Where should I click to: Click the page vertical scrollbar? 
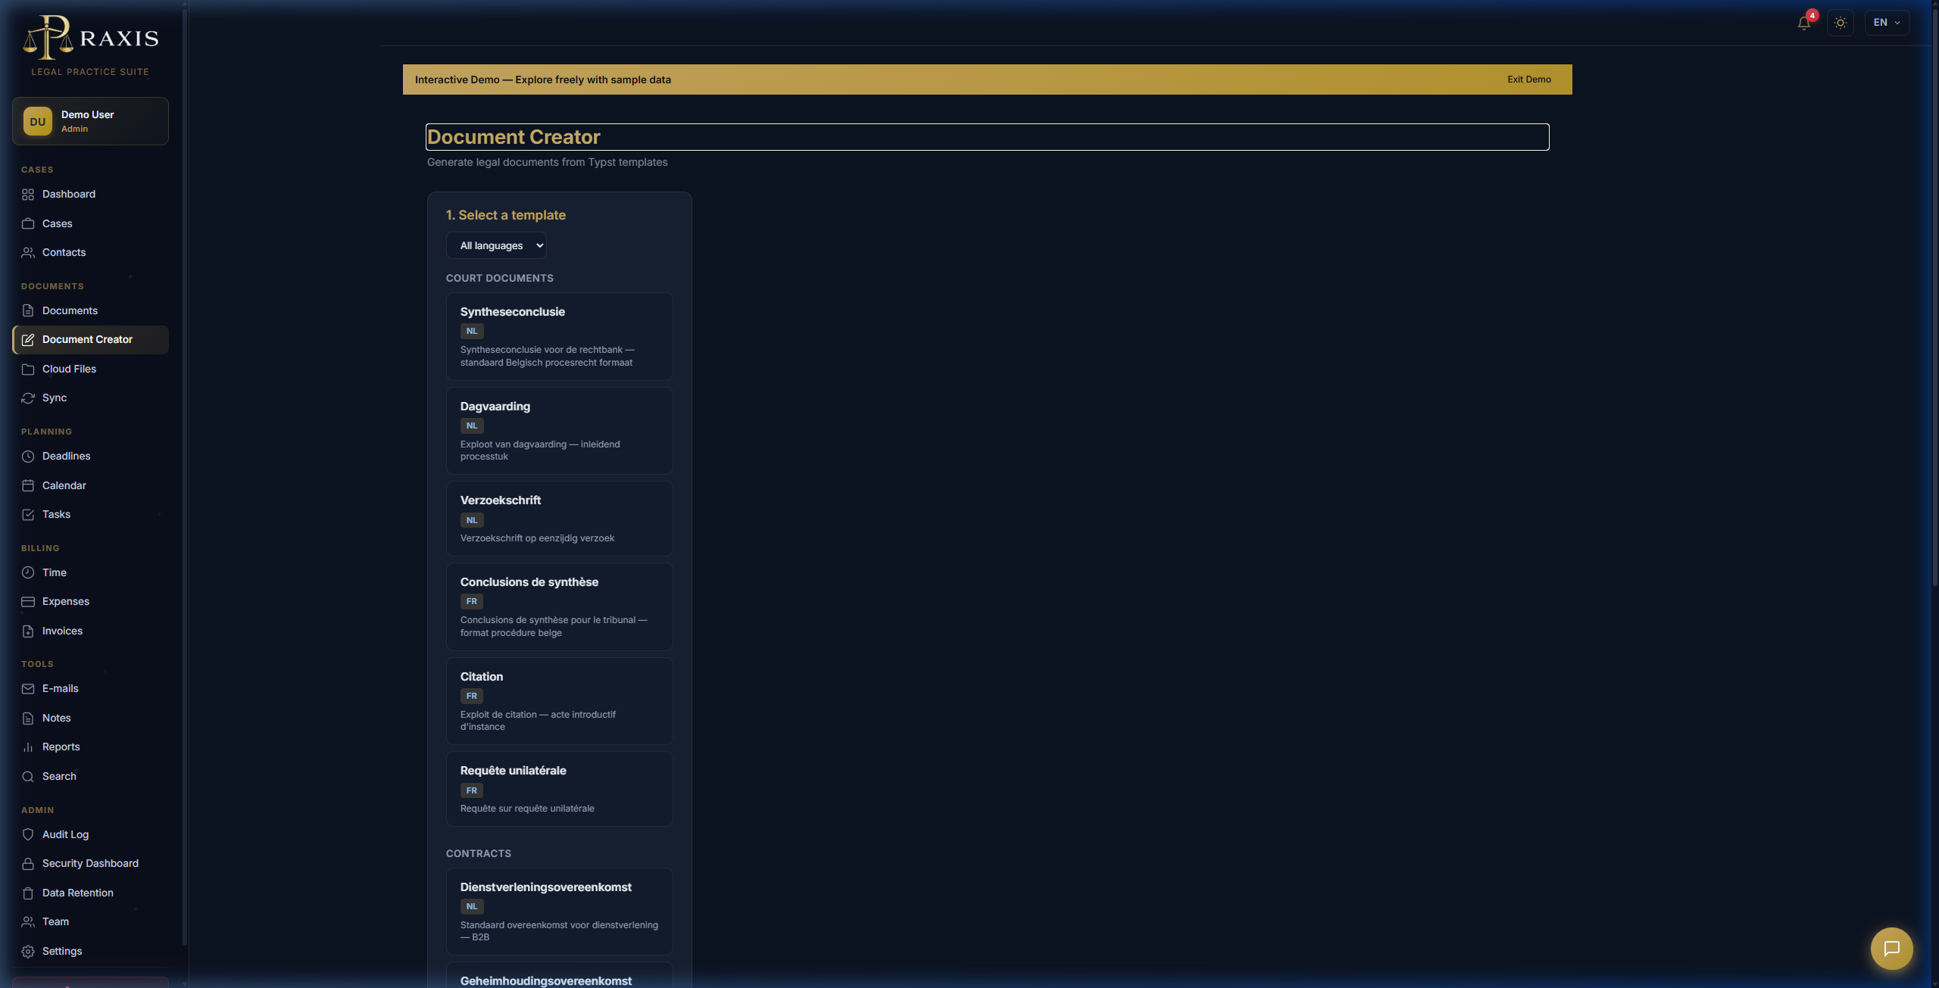click(x=1934, y=295)
